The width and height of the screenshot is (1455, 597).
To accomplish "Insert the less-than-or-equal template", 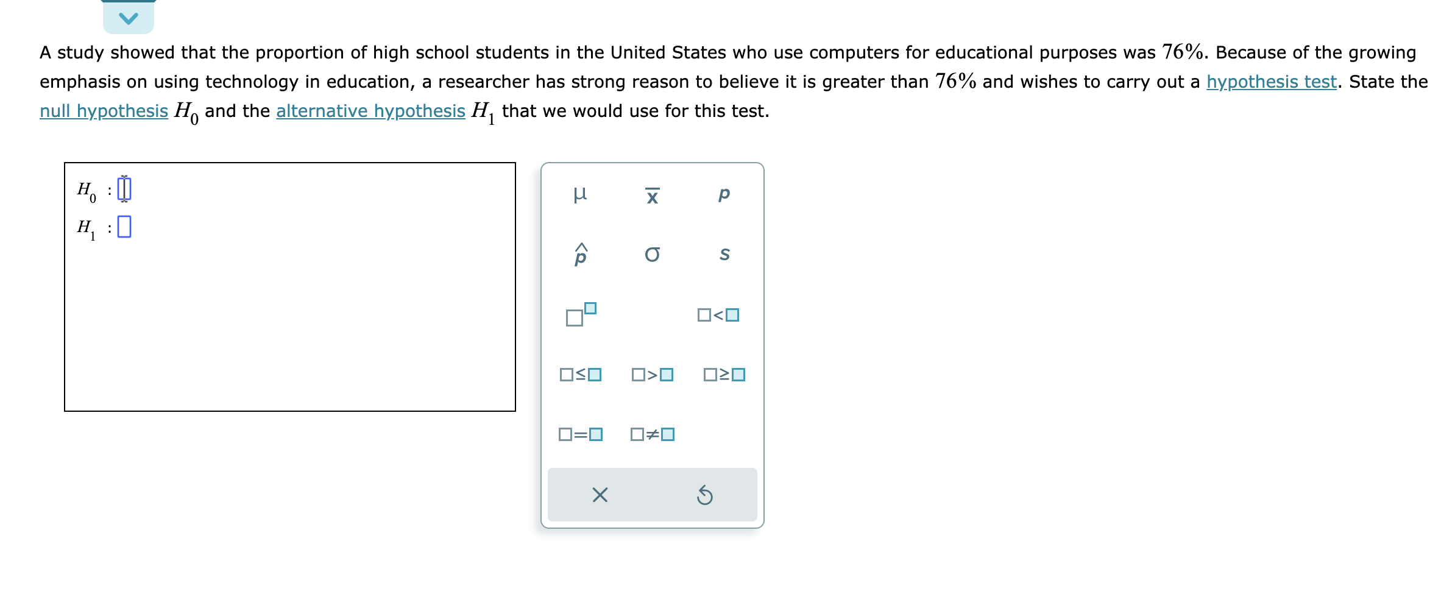I will tap(579, 375).
